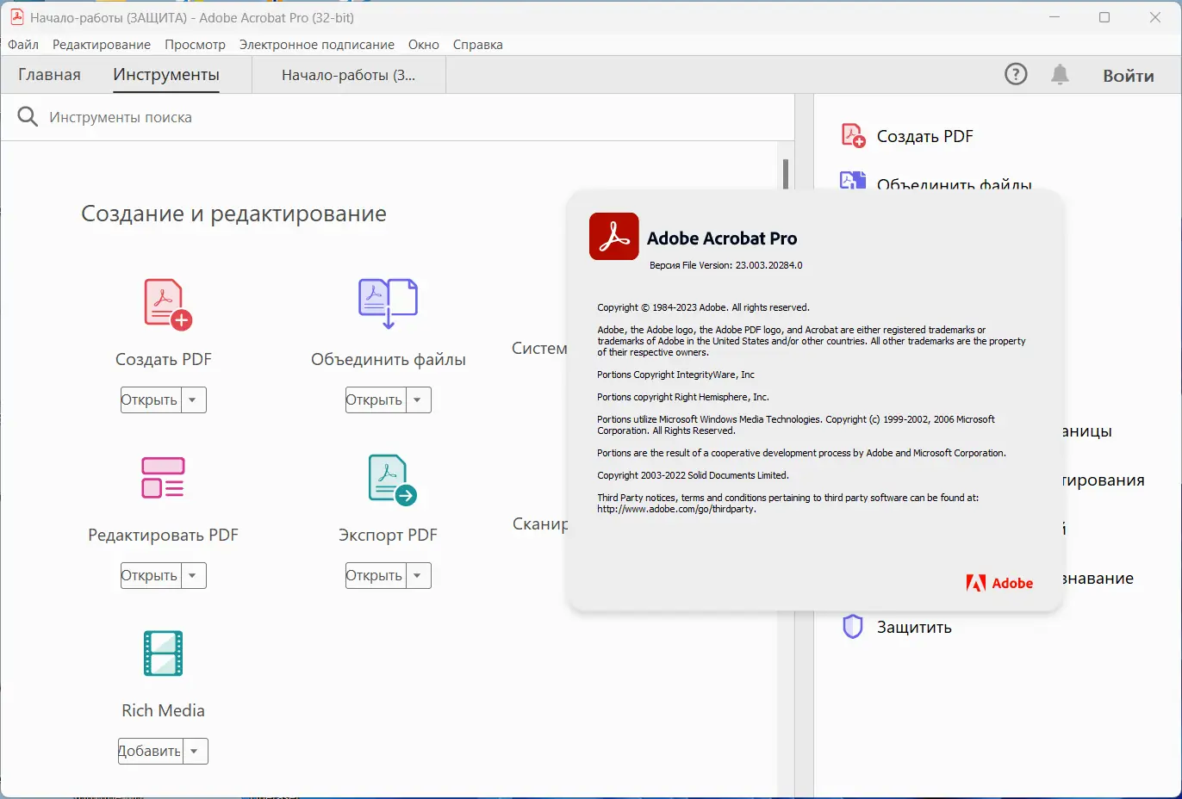The width and height of the screenshot is (1182, 799).
Task: Expand the dropdown arrow next to Экспорт PDF Открыть
Action: [418, 575]
